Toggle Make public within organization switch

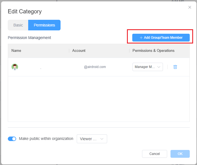coord(12,139)
